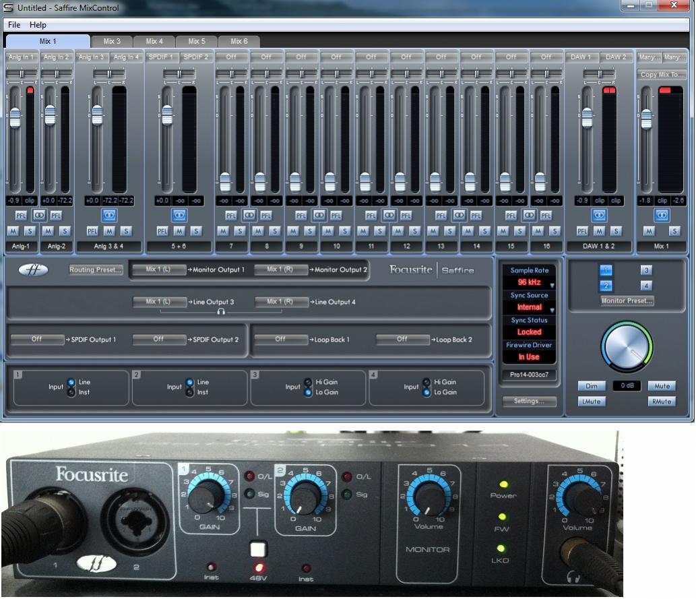Open the Sample Rate 96 kHz dropdown
Image resolution: width=696 pixels, height=599 pixels.
point(529,282)
